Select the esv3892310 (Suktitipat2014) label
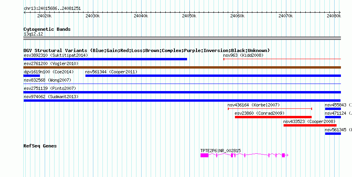 (56, 55)
